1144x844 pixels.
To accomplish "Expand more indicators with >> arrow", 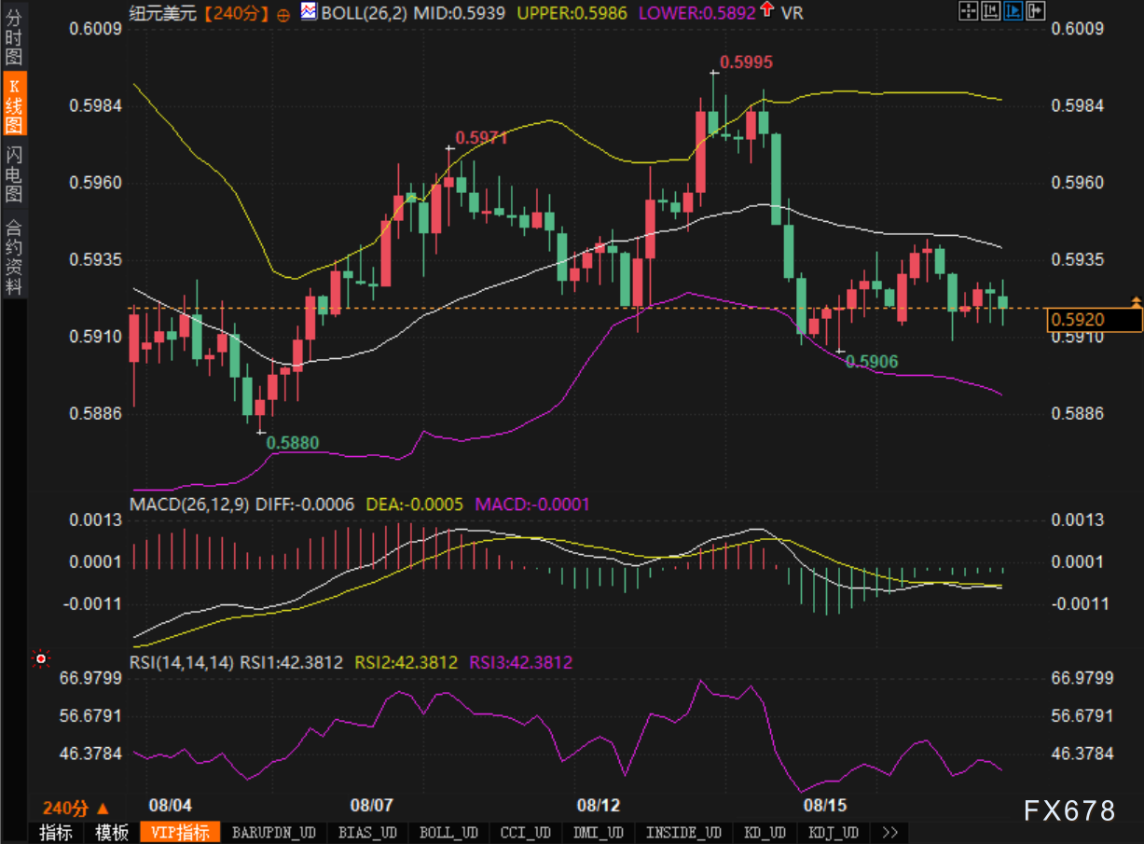I will 889,832.
